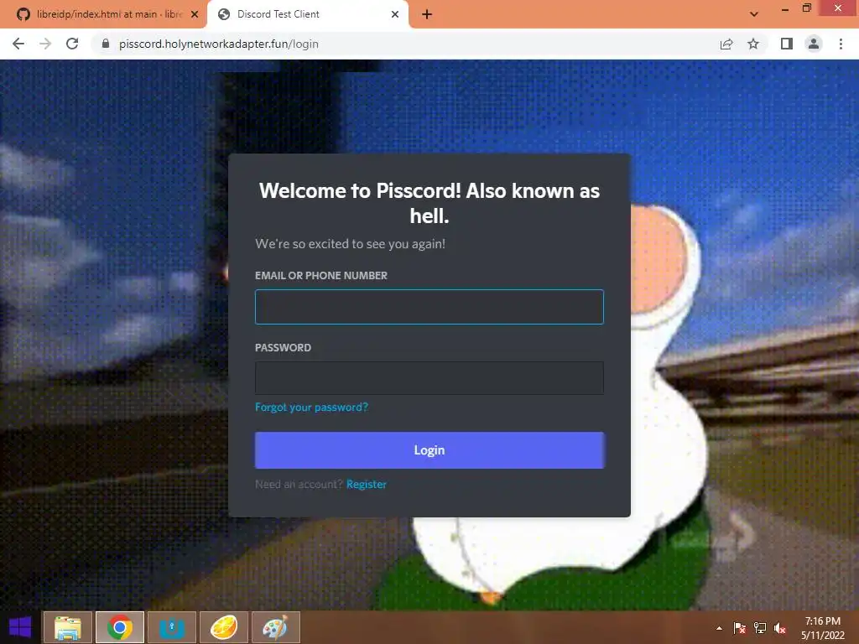Viewport: 859px width, 644px height.
Task: Open Chrome three-dot menu
Action: (841, 44)
